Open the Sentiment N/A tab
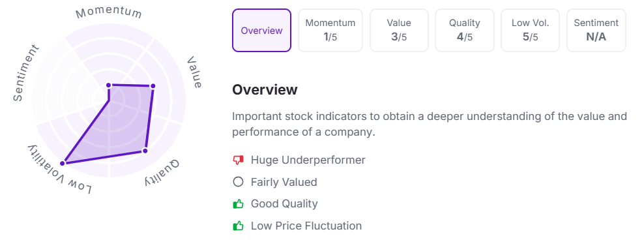 (x=596, y=31)
